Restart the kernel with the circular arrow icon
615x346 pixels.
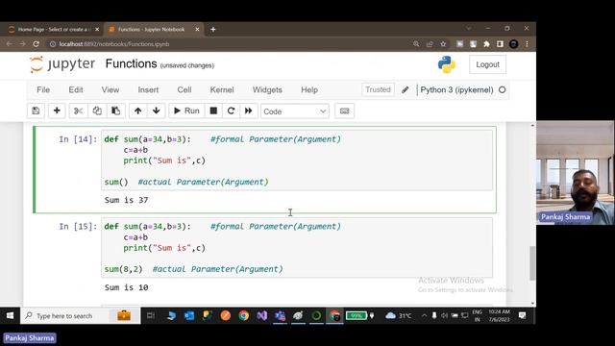point(231,111)
